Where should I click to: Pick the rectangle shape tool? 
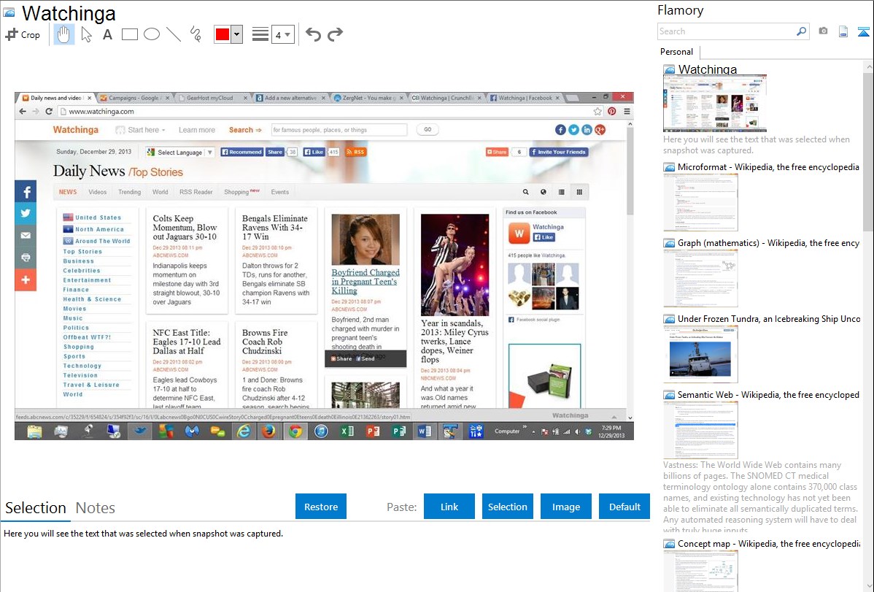click(129, 34)
